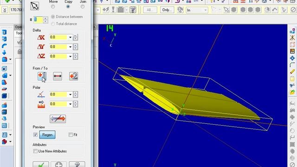
Task: Click the To point 2 icon
Action: (73, 76)
